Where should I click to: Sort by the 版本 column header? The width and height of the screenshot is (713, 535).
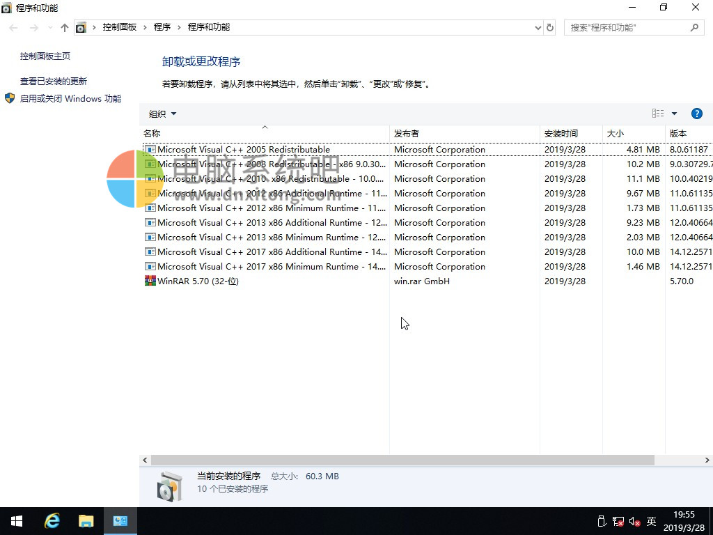[689, 133]
